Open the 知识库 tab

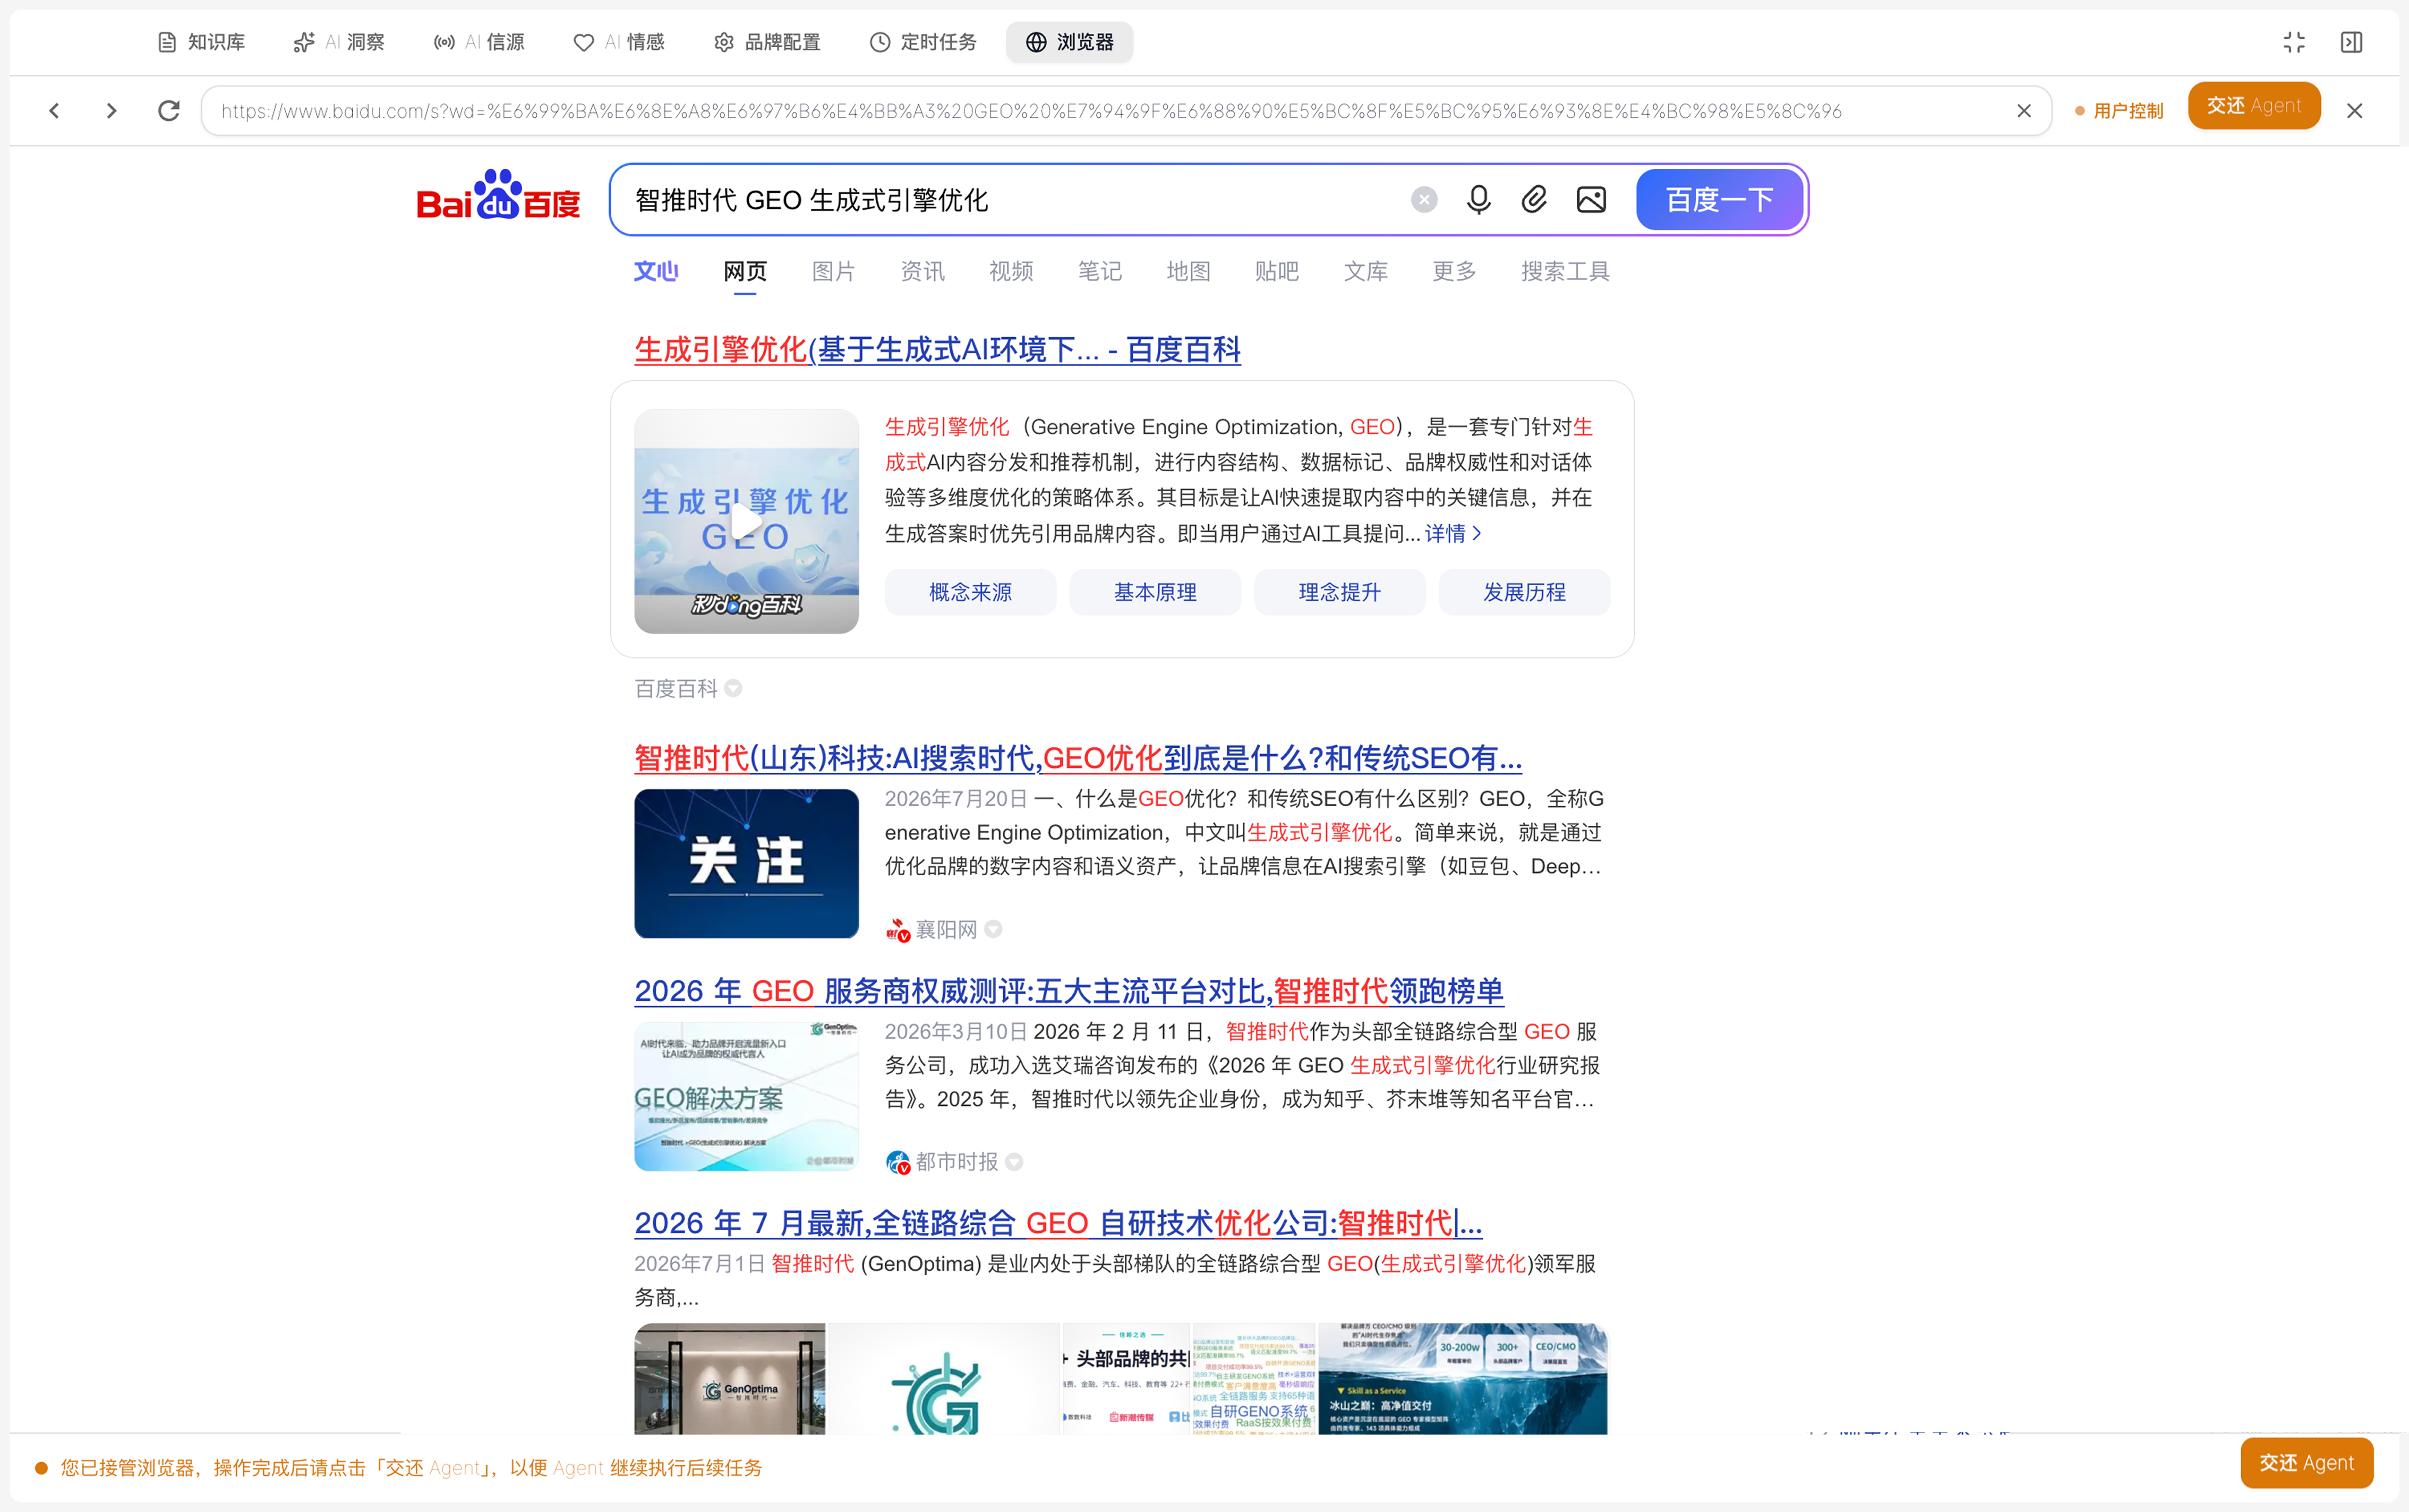coord(201,42)
